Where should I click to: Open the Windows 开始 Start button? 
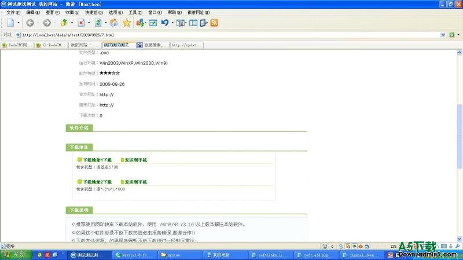click(x=16, y=255)
